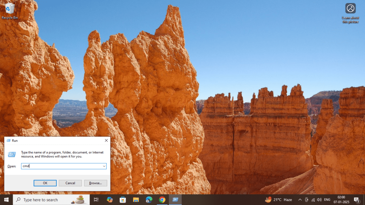Image resolution: width=365 pixels, height=205 pixels.
Task: Click the 'Learn about this picture' icon
Action: click(350, 13)
